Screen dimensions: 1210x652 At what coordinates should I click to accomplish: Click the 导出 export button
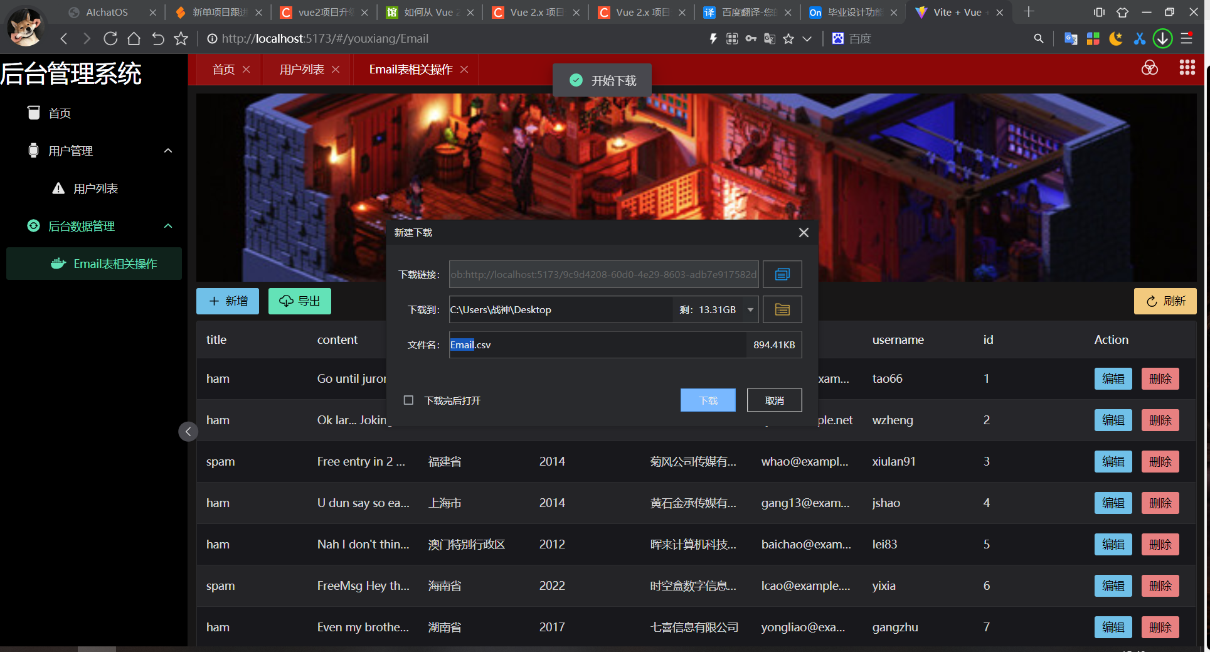tap(300, 301)
